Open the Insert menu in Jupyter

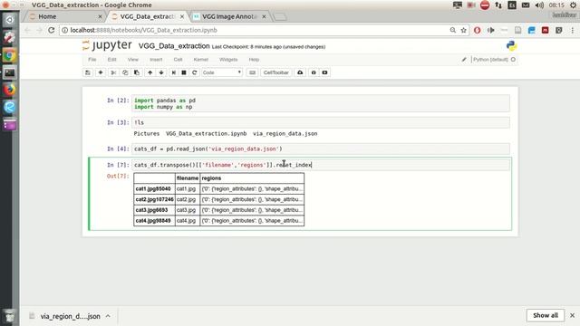click(156, 60)
